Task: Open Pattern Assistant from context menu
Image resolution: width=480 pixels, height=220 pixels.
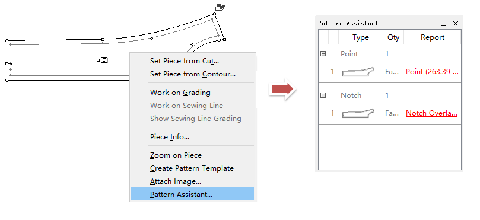Action: point(193,195)
